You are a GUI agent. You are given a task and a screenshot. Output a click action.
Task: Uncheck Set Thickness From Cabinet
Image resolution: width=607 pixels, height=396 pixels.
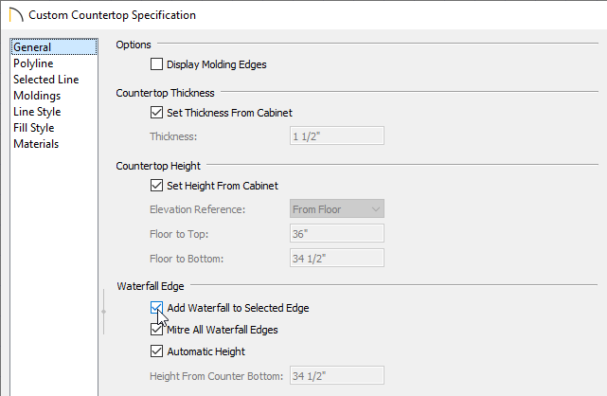click(x=156, y=112)
